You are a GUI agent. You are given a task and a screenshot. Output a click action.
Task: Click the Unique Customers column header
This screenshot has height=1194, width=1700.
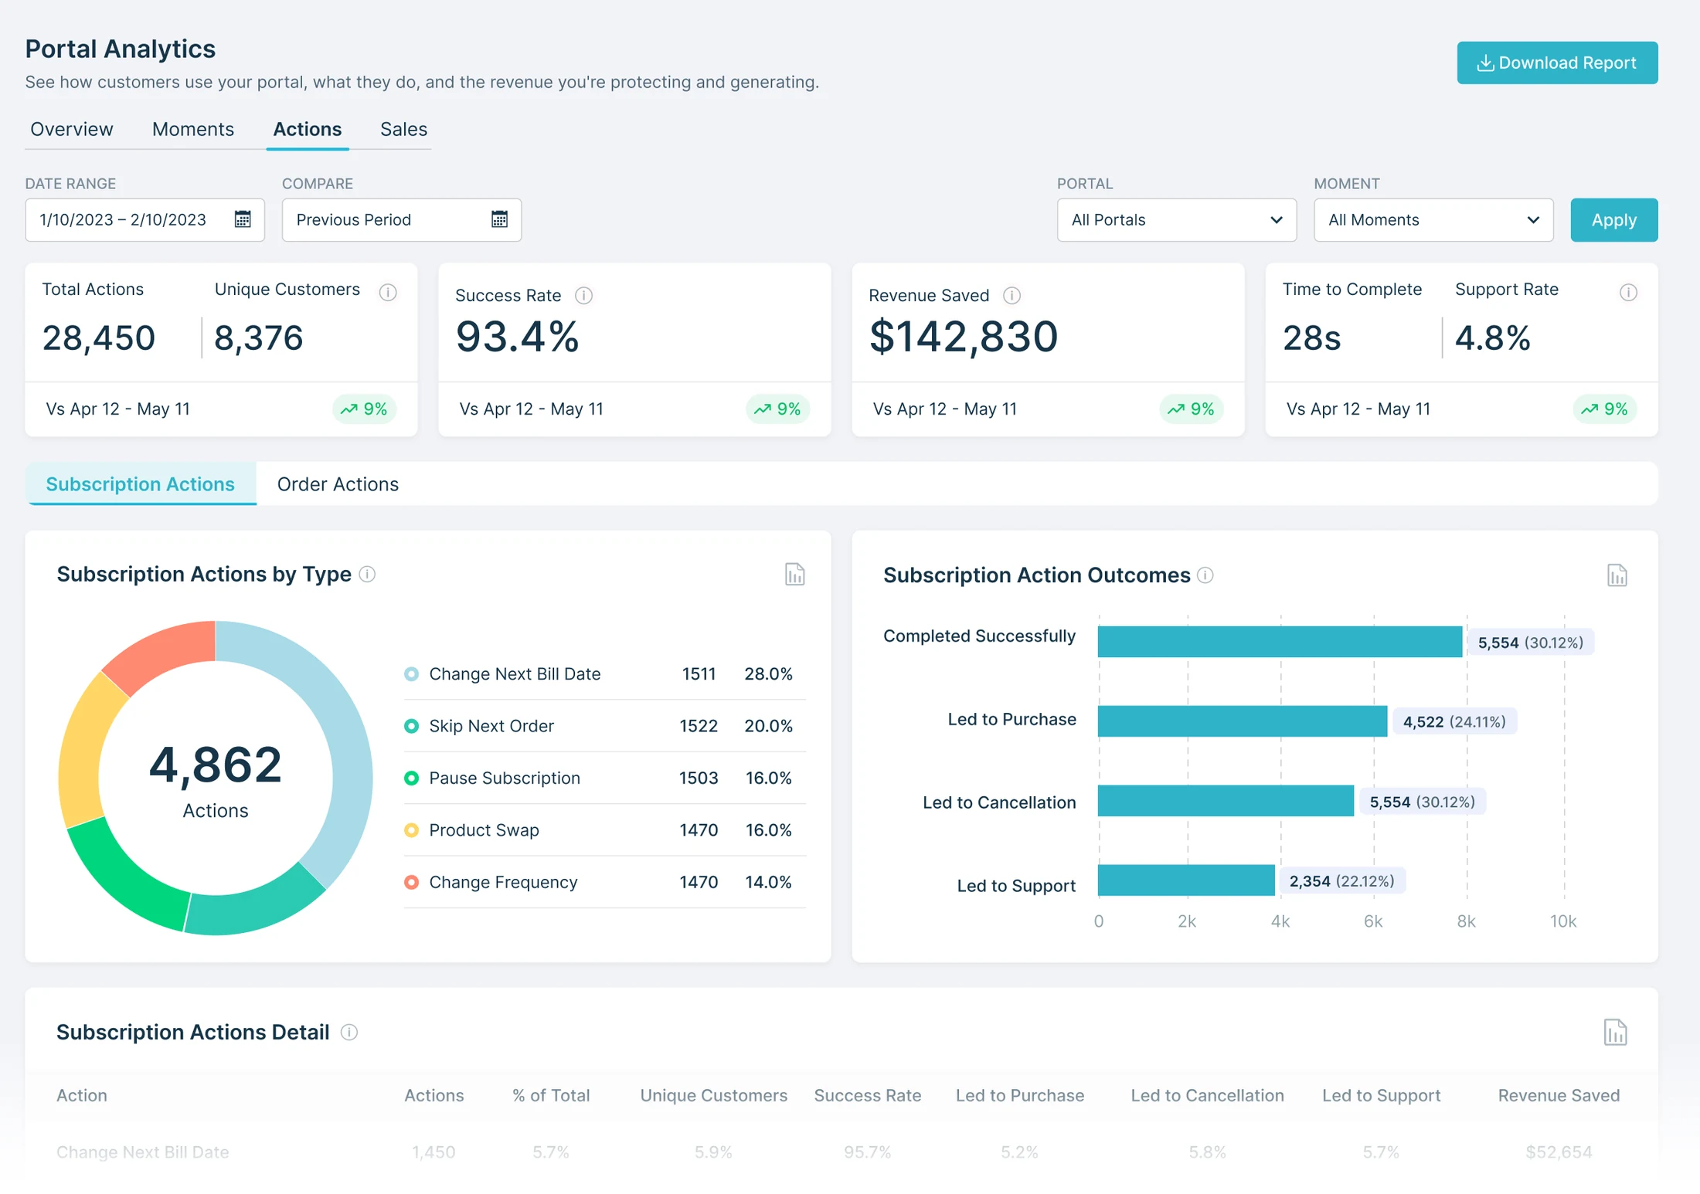pos(713,1094)
